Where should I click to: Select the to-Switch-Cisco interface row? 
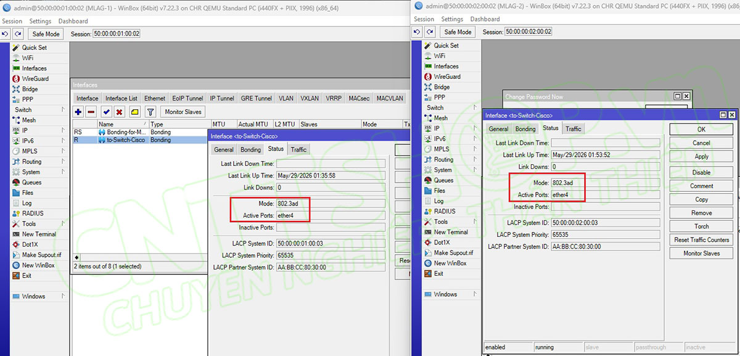point(140,140)
